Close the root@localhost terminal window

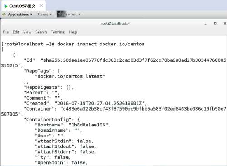pos(225,23)
